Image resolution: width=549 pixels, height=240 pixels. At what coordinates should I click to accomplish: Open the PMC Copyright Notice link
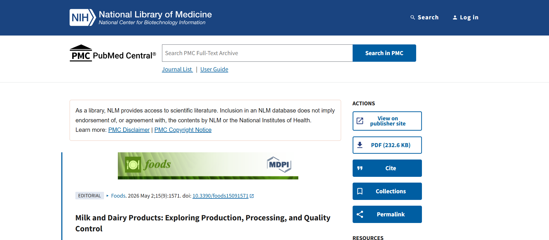[x=183, y=130]
